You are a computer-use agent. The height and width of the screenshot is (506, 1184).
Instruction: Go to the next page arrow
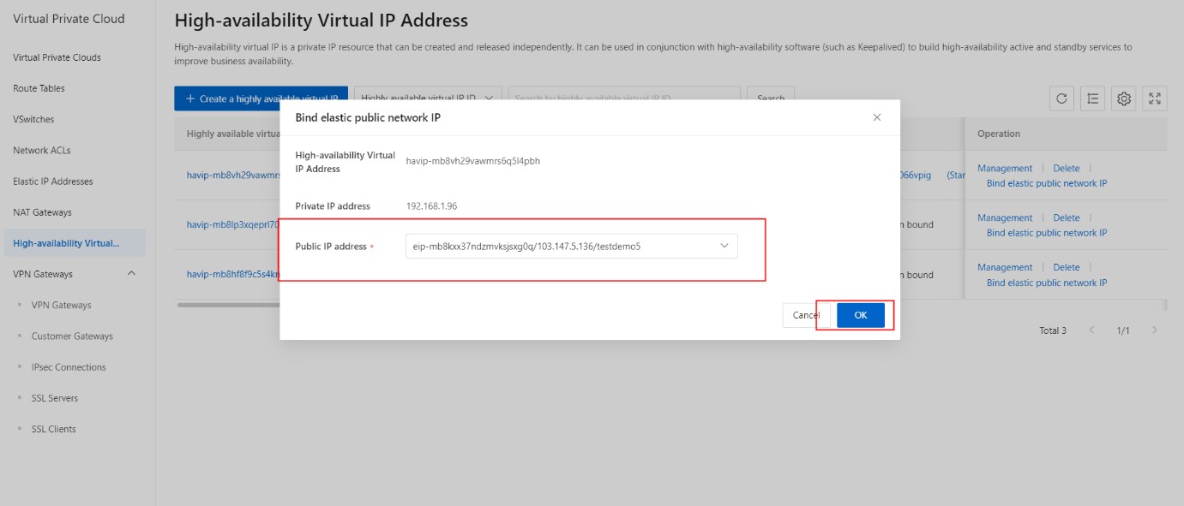click(1155, 330)
